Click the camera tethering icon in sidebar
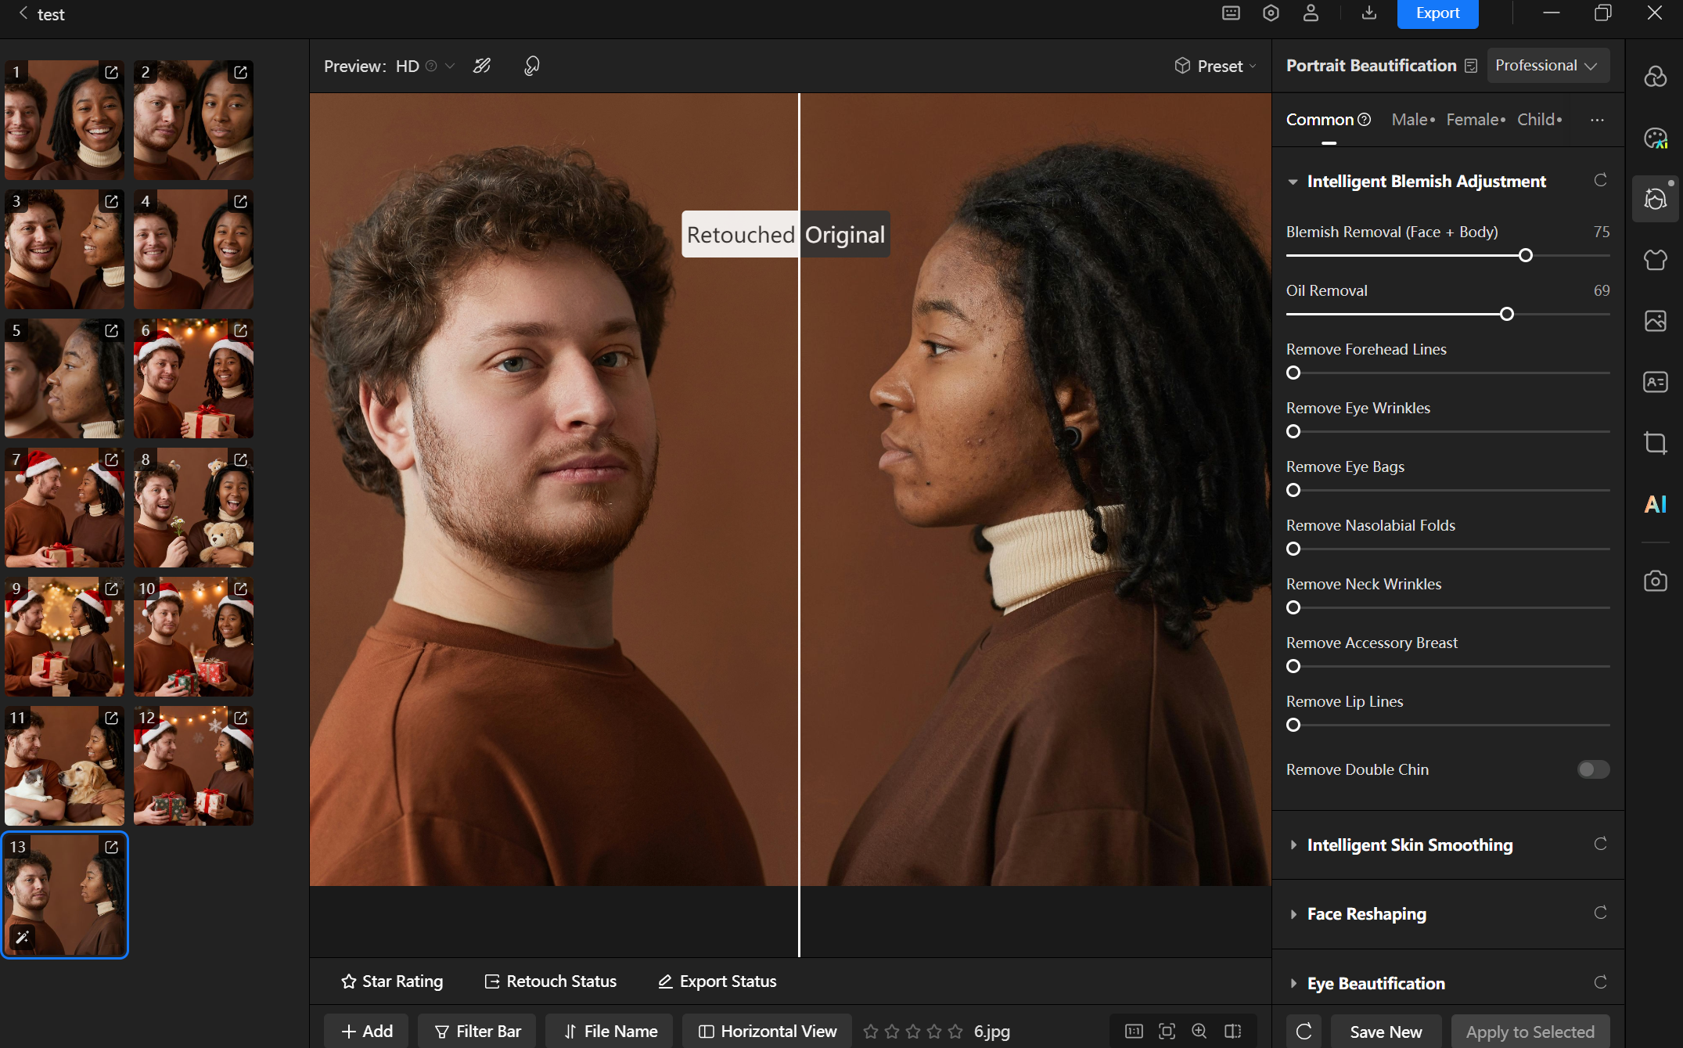Viewport: 1683px width, 1048px height. (1655, 582)
